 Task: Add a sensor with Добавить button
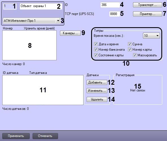click(x=97, y=82)
